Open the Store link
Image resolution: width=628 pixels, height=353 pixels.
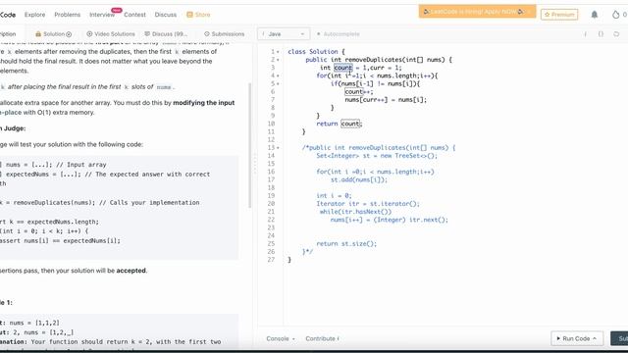point(203,15)
